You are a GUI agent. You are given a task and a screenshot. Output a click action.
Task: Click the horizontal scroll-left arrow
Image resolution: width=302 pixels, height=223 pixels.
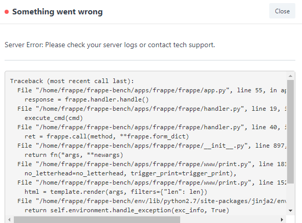click(9, 219)
